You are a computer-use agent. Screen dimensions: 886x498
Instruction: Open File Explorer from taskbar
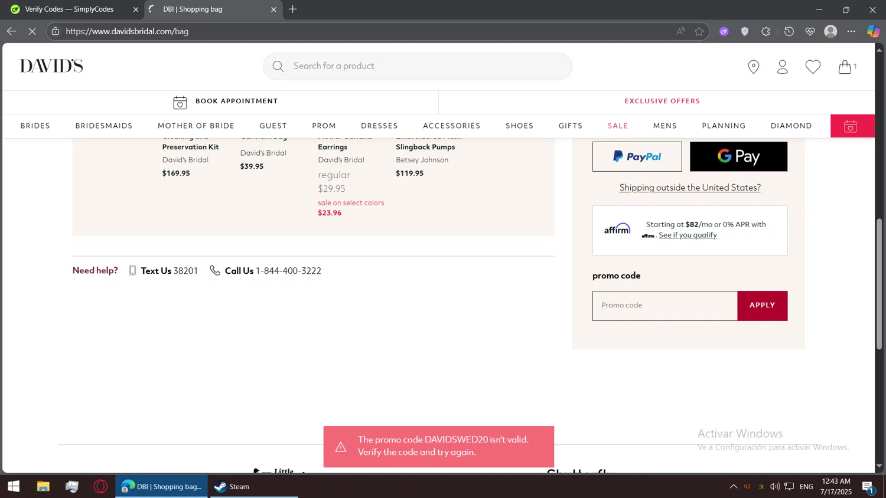43,487
